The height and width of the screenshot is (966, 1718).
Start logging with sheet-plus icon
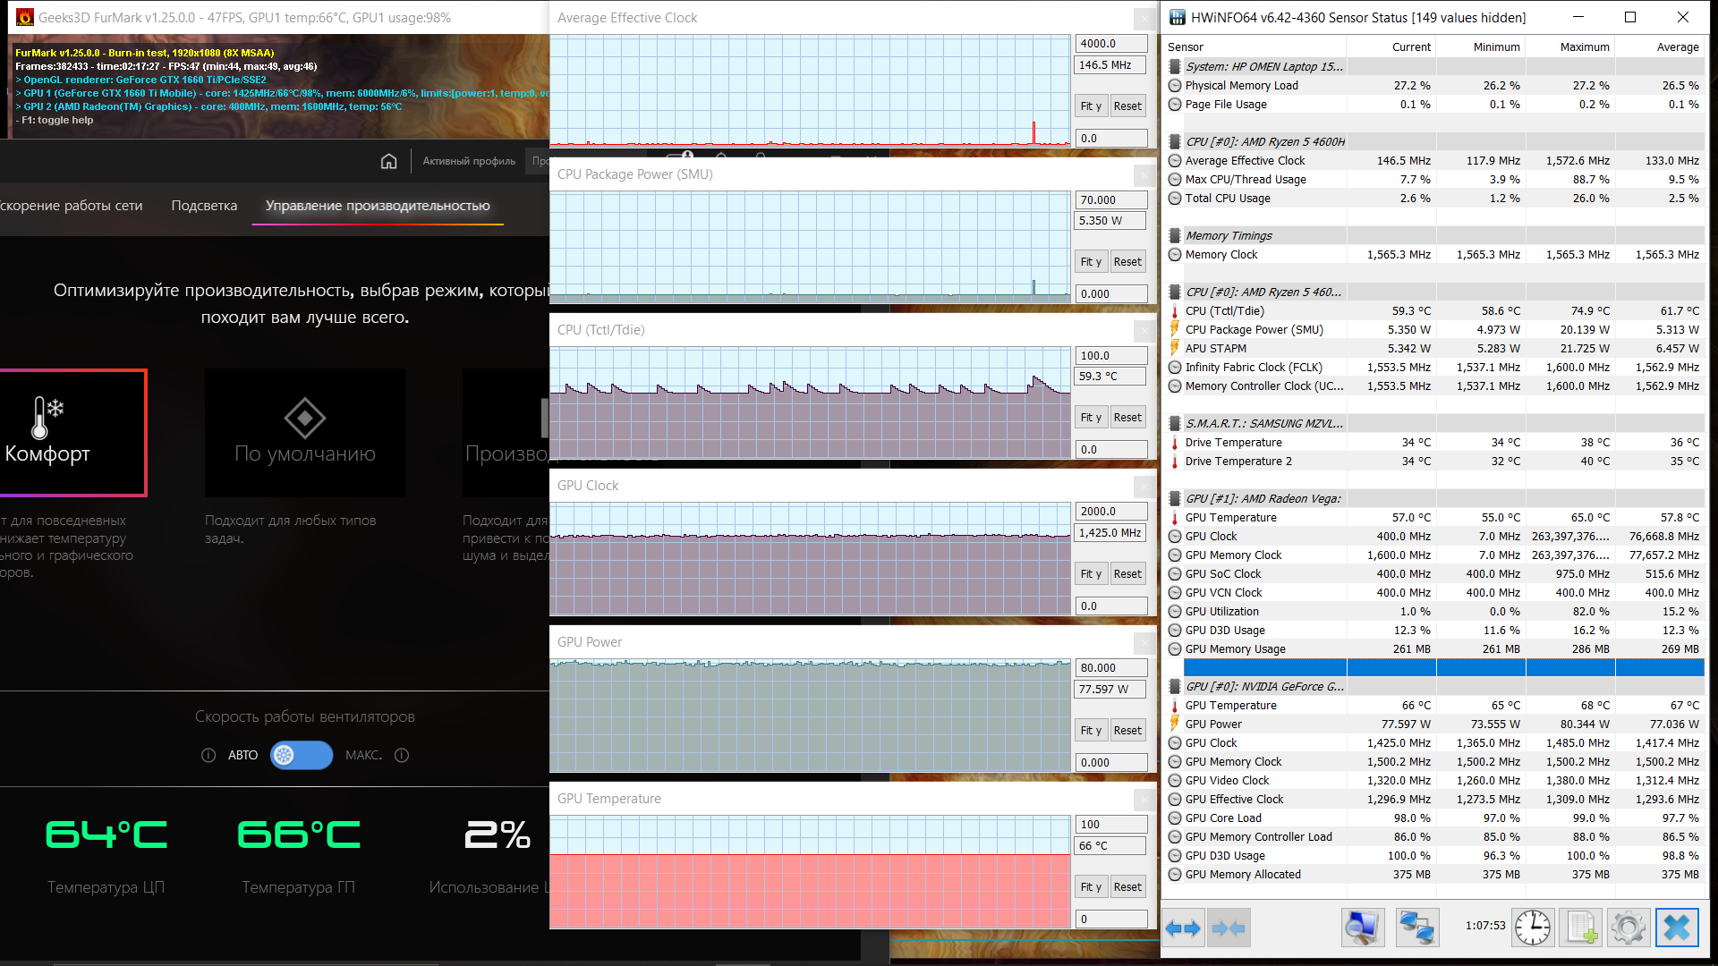click(x=1580, y=928)
